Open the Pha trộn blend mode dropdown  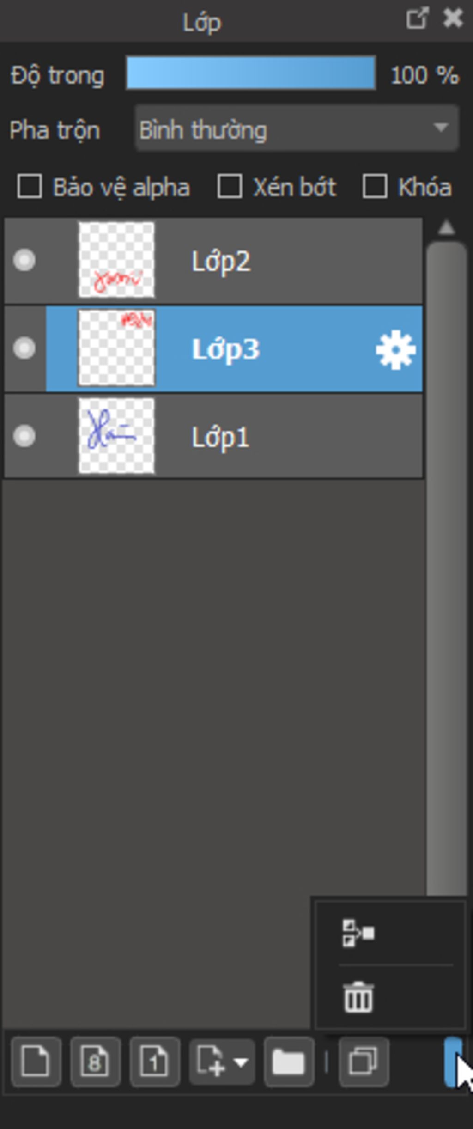(297, 128)
